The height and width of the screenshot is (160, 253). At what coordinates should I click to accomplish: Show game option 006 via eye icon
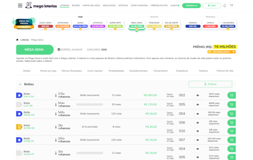pyautogui.click(x=197, y=122)
